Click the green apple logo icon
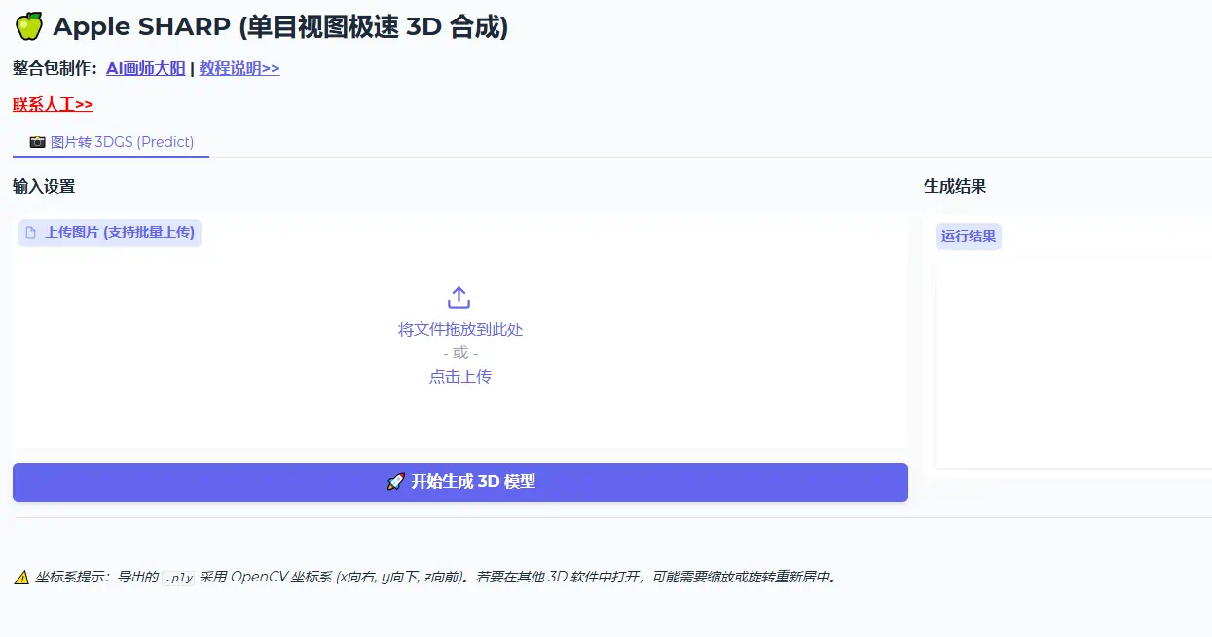This screenshot has height=637, width=1212. 28,26
